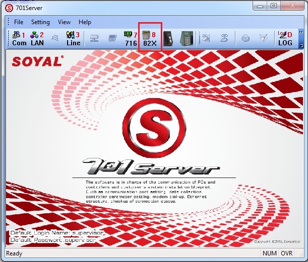Click the Ready status bar text
The width and height of the screenshot is (308, 262).
(x=14, y=253)
